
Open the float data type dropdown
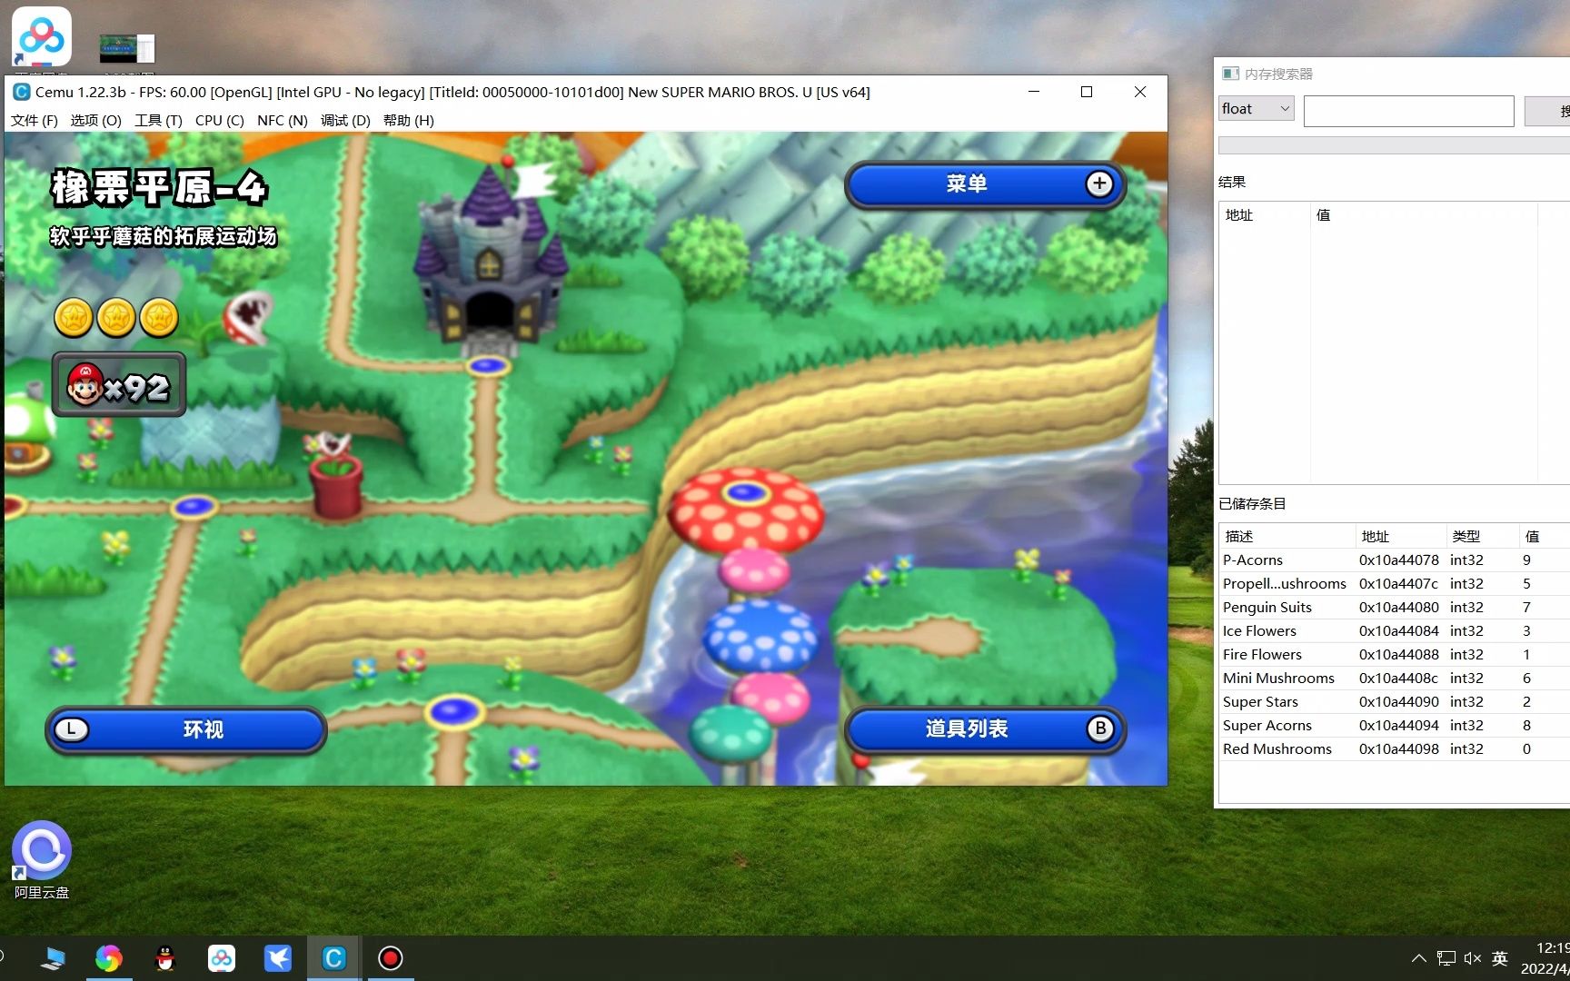[x=1256, y=109]
